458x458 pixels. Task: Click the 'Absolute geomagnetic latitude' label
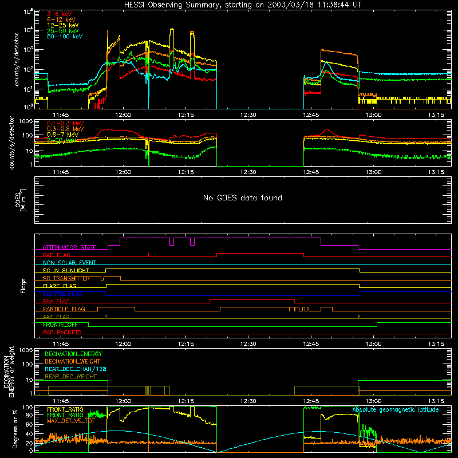point(396,409)
